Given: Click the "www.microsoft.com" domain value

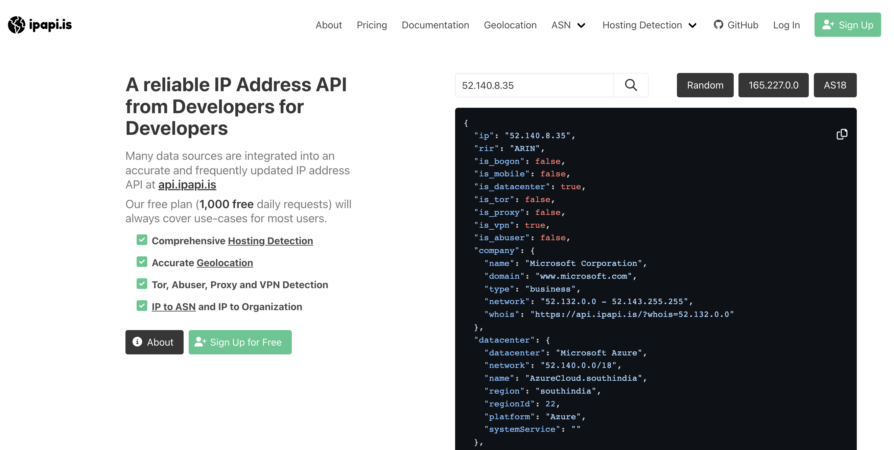Looking at the screenshot, I should point(583,276).
